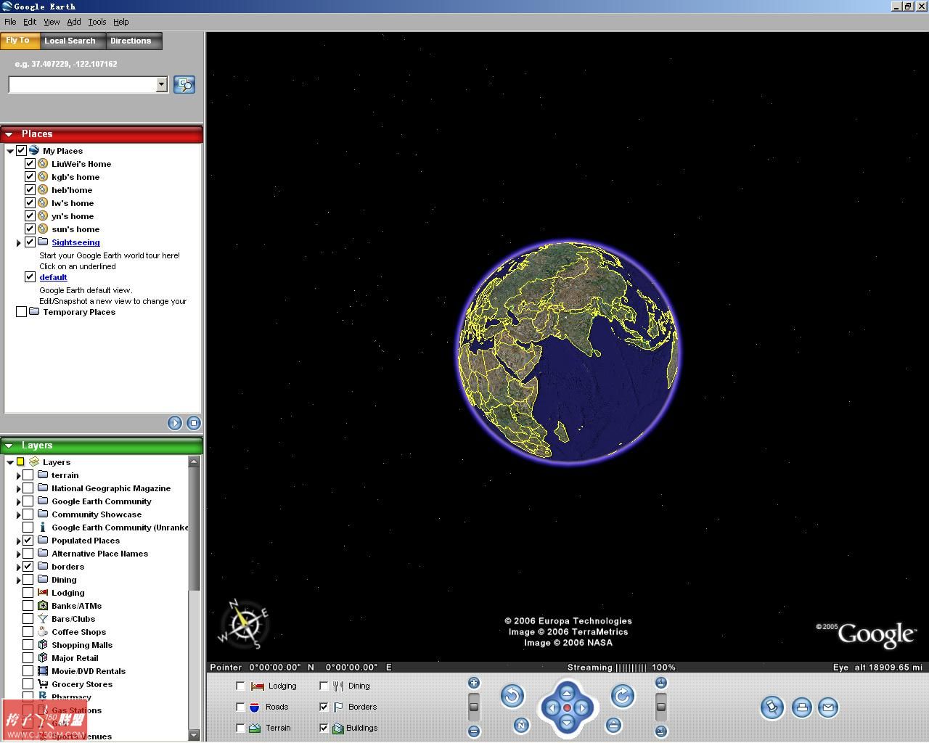Click the Fly To tab
Screen dimensions: 929x743
tap(20, 41)
